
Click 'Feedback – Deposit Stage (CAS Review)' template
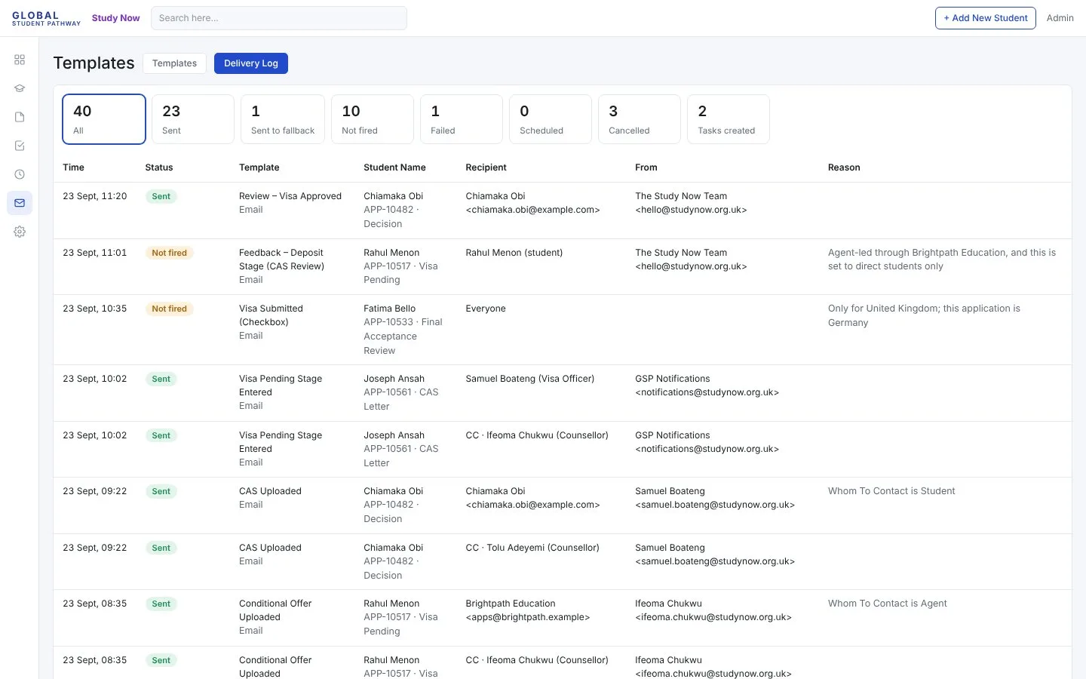tap(281, 260)
